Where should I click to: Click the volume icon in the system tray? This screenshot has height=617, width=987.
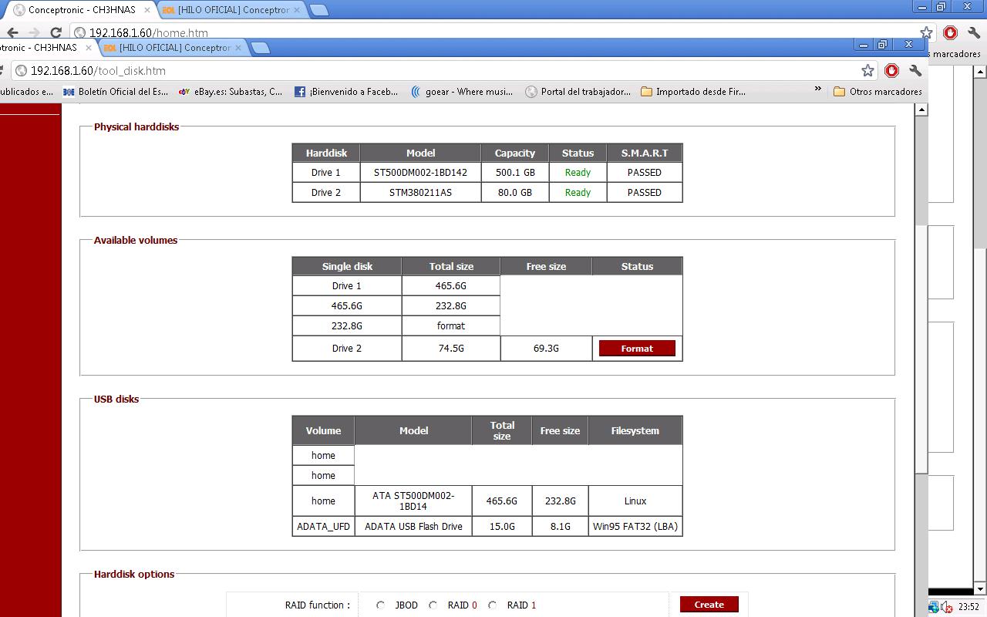click(947, 607)
